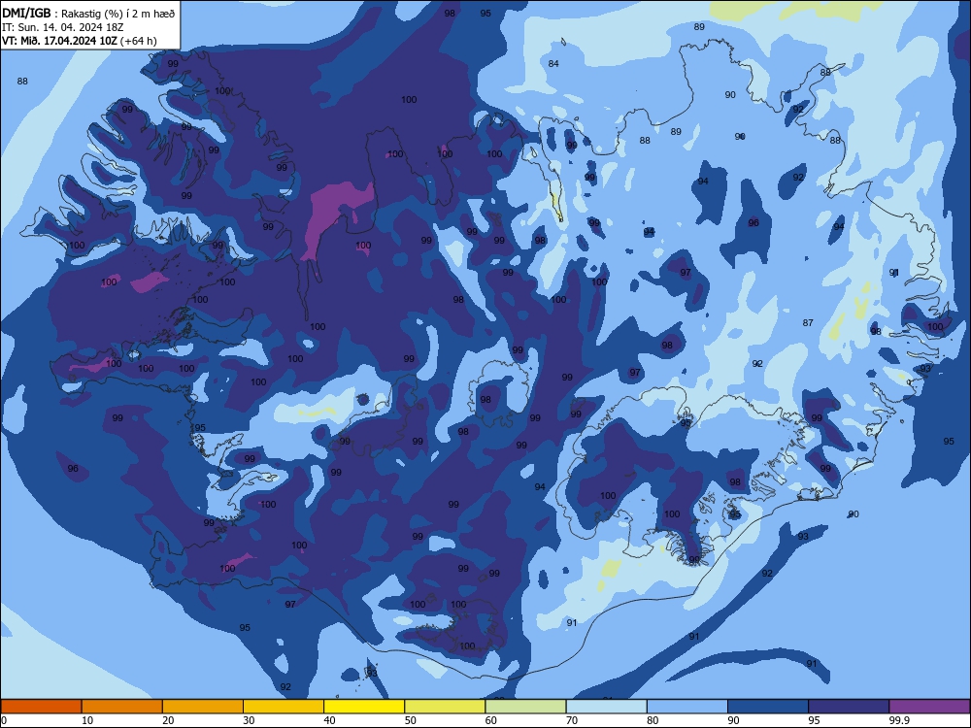Click the '70' label on the legend scale
This screenshot has height=728, width=971.
(x=572, y=720)
